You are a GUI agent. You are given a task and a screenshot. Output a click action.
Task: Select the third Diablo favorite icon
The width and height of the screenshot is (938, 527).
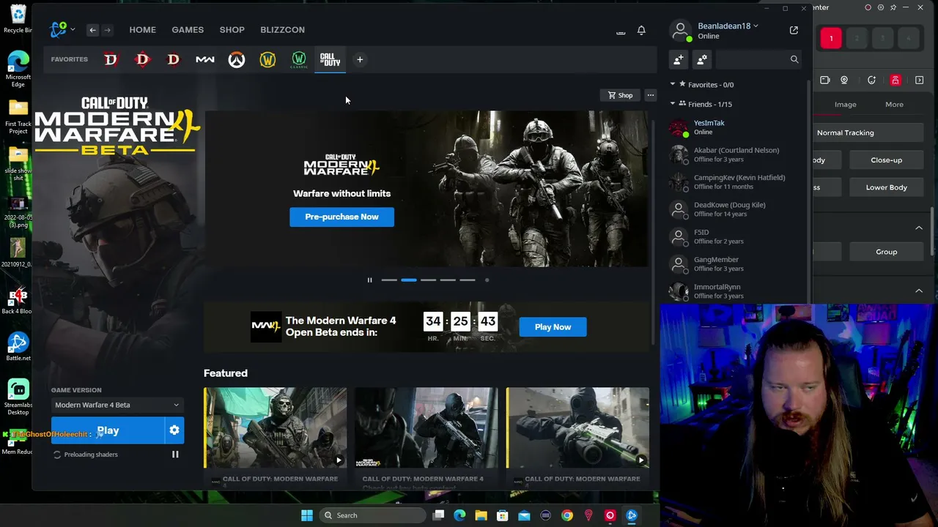click(x=174, y=59)
